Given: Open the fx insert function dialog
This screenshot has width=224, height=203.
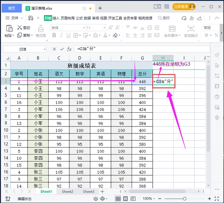Looking at the screenshot, I should click(x=69, y=49).
